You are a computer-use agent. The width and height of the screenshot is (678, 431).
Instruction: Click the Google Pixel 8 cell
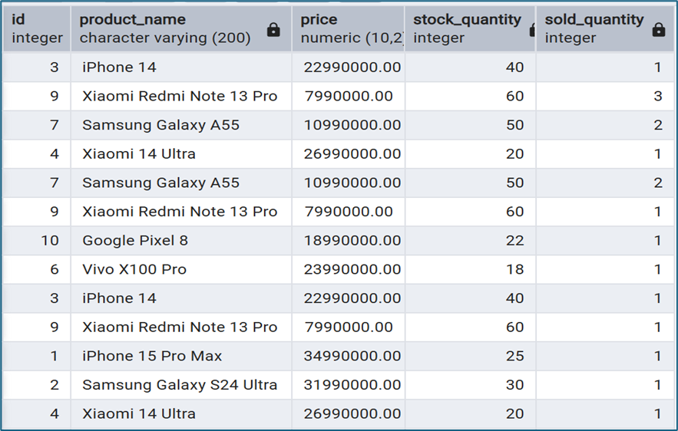coord(135,241)
